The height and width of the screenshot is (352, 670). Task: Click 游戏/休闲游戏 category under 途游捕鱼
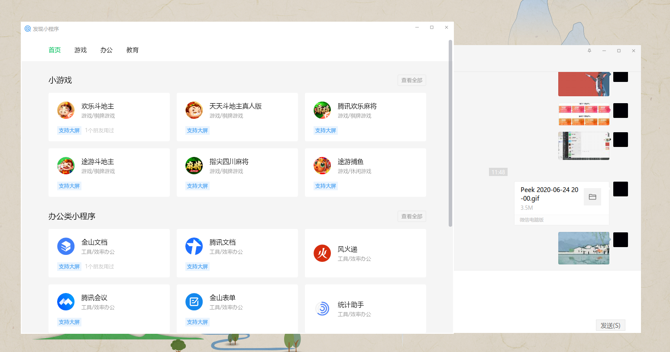tap(355, 171)
